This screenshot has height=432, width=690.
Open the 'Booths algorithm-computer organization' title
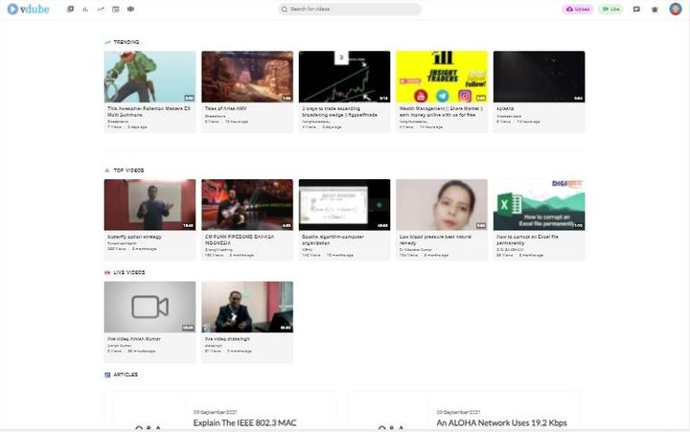[333, 239]
